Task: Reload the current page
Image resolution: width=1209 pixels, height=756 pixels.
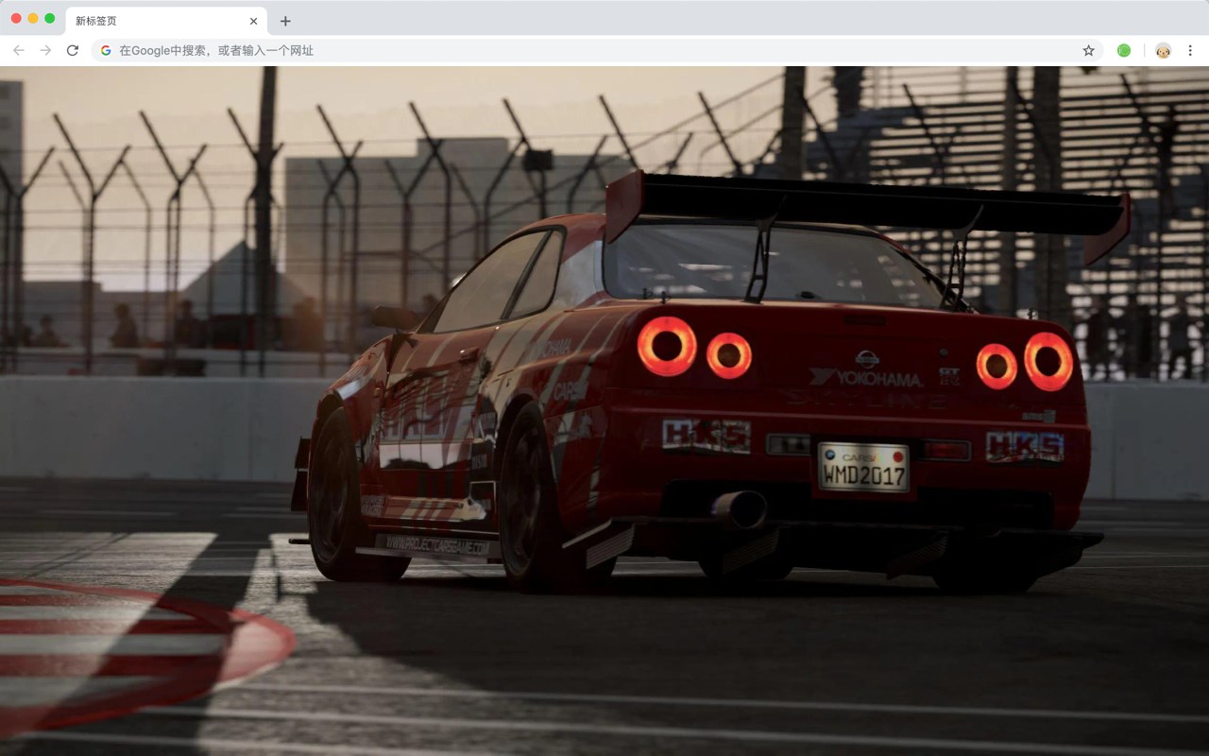Action: tap(73, 50)
